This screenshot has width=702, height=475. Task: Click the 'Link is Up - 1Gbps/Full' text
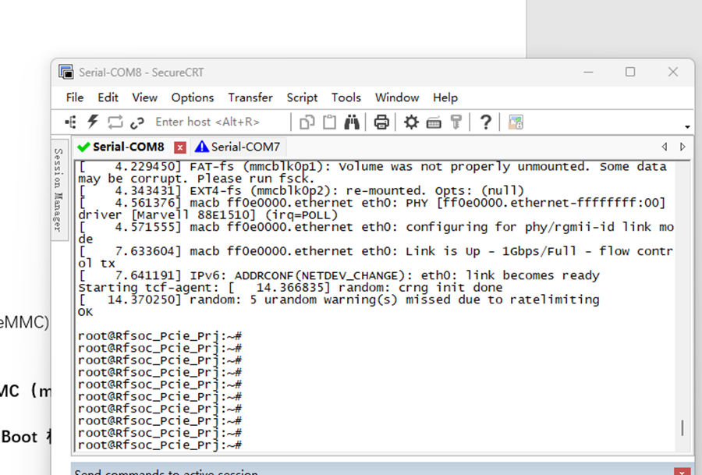point(491,251)
